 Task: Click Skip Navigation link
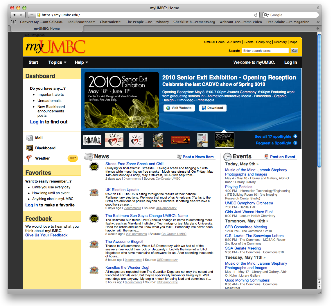(x=34, y=35)
